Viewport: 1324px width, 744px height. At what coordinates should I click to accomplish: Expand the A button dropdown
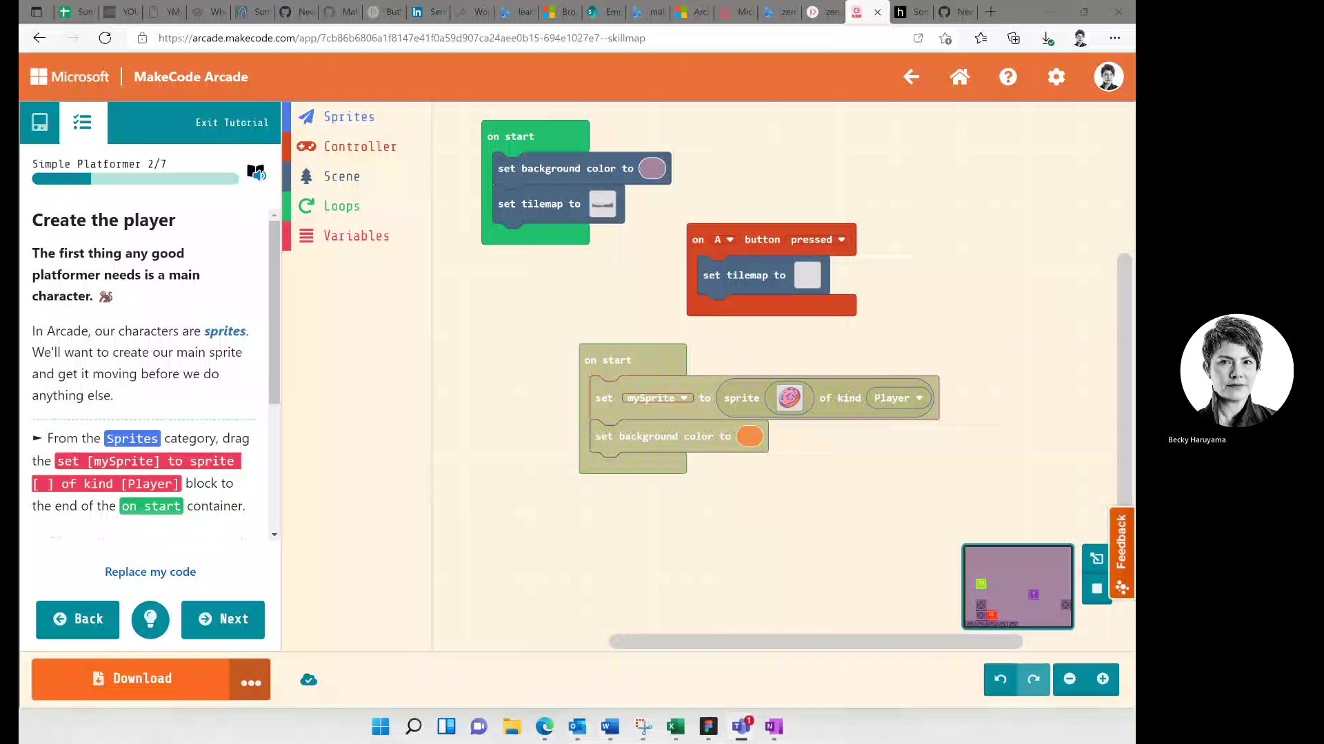click(723, 240)
